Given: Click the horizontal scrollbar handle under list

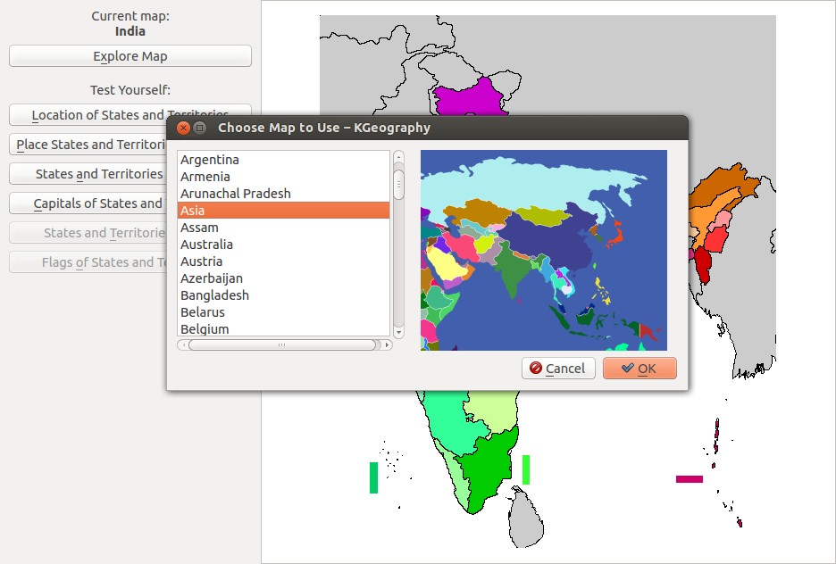Looking at the screenshot, I should click(x=281, y=345).
